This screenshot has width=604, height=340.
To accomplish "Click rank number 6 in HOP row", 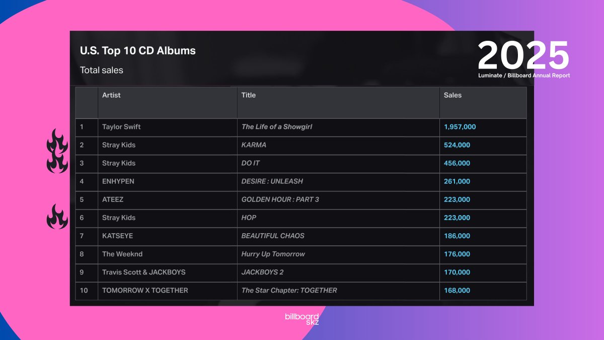I will click(x=82, y=218).
